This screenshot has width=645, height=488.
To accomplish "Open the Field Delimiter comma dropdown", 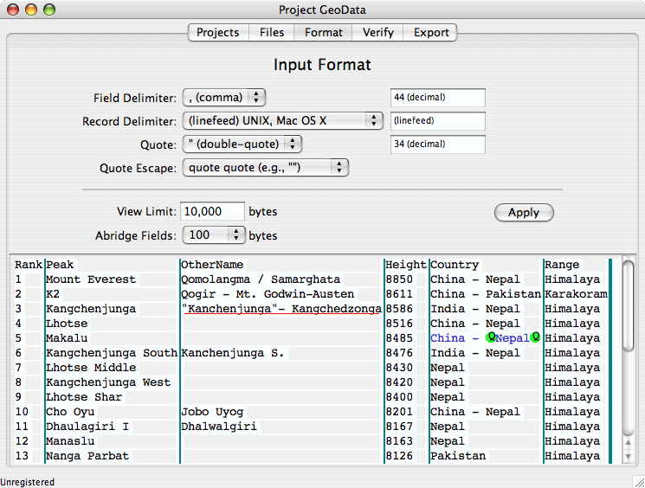I will click(224, 98).
